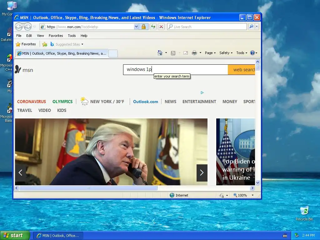The image size is (320, 240).
Task: Open the OLYMPICS link
Action: tap(62, 102)
